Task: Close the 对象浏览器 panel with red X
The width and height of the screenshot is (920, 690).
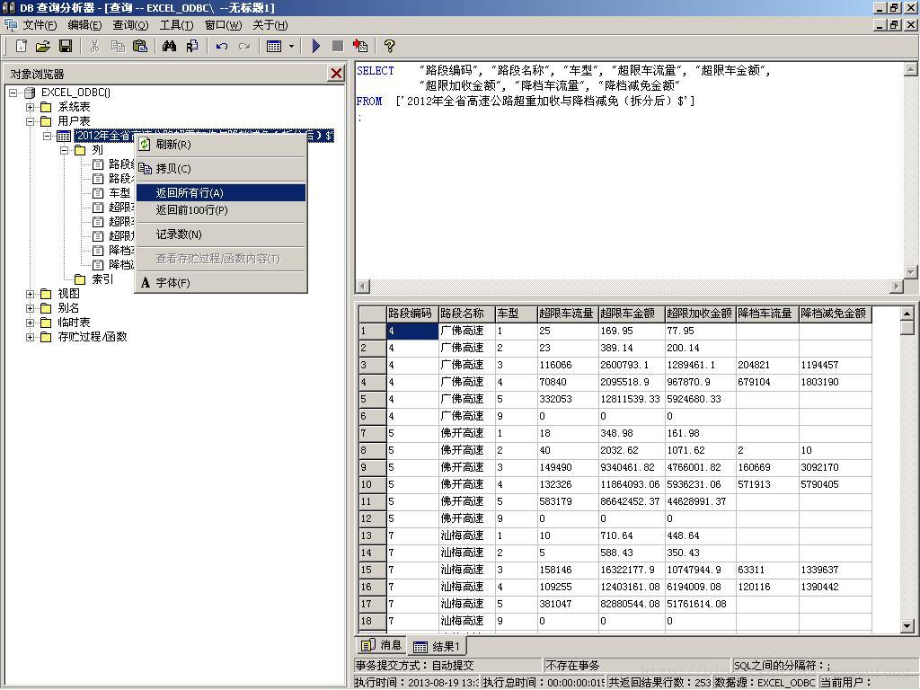Action: pyautogui.click(x=336, y=74)
